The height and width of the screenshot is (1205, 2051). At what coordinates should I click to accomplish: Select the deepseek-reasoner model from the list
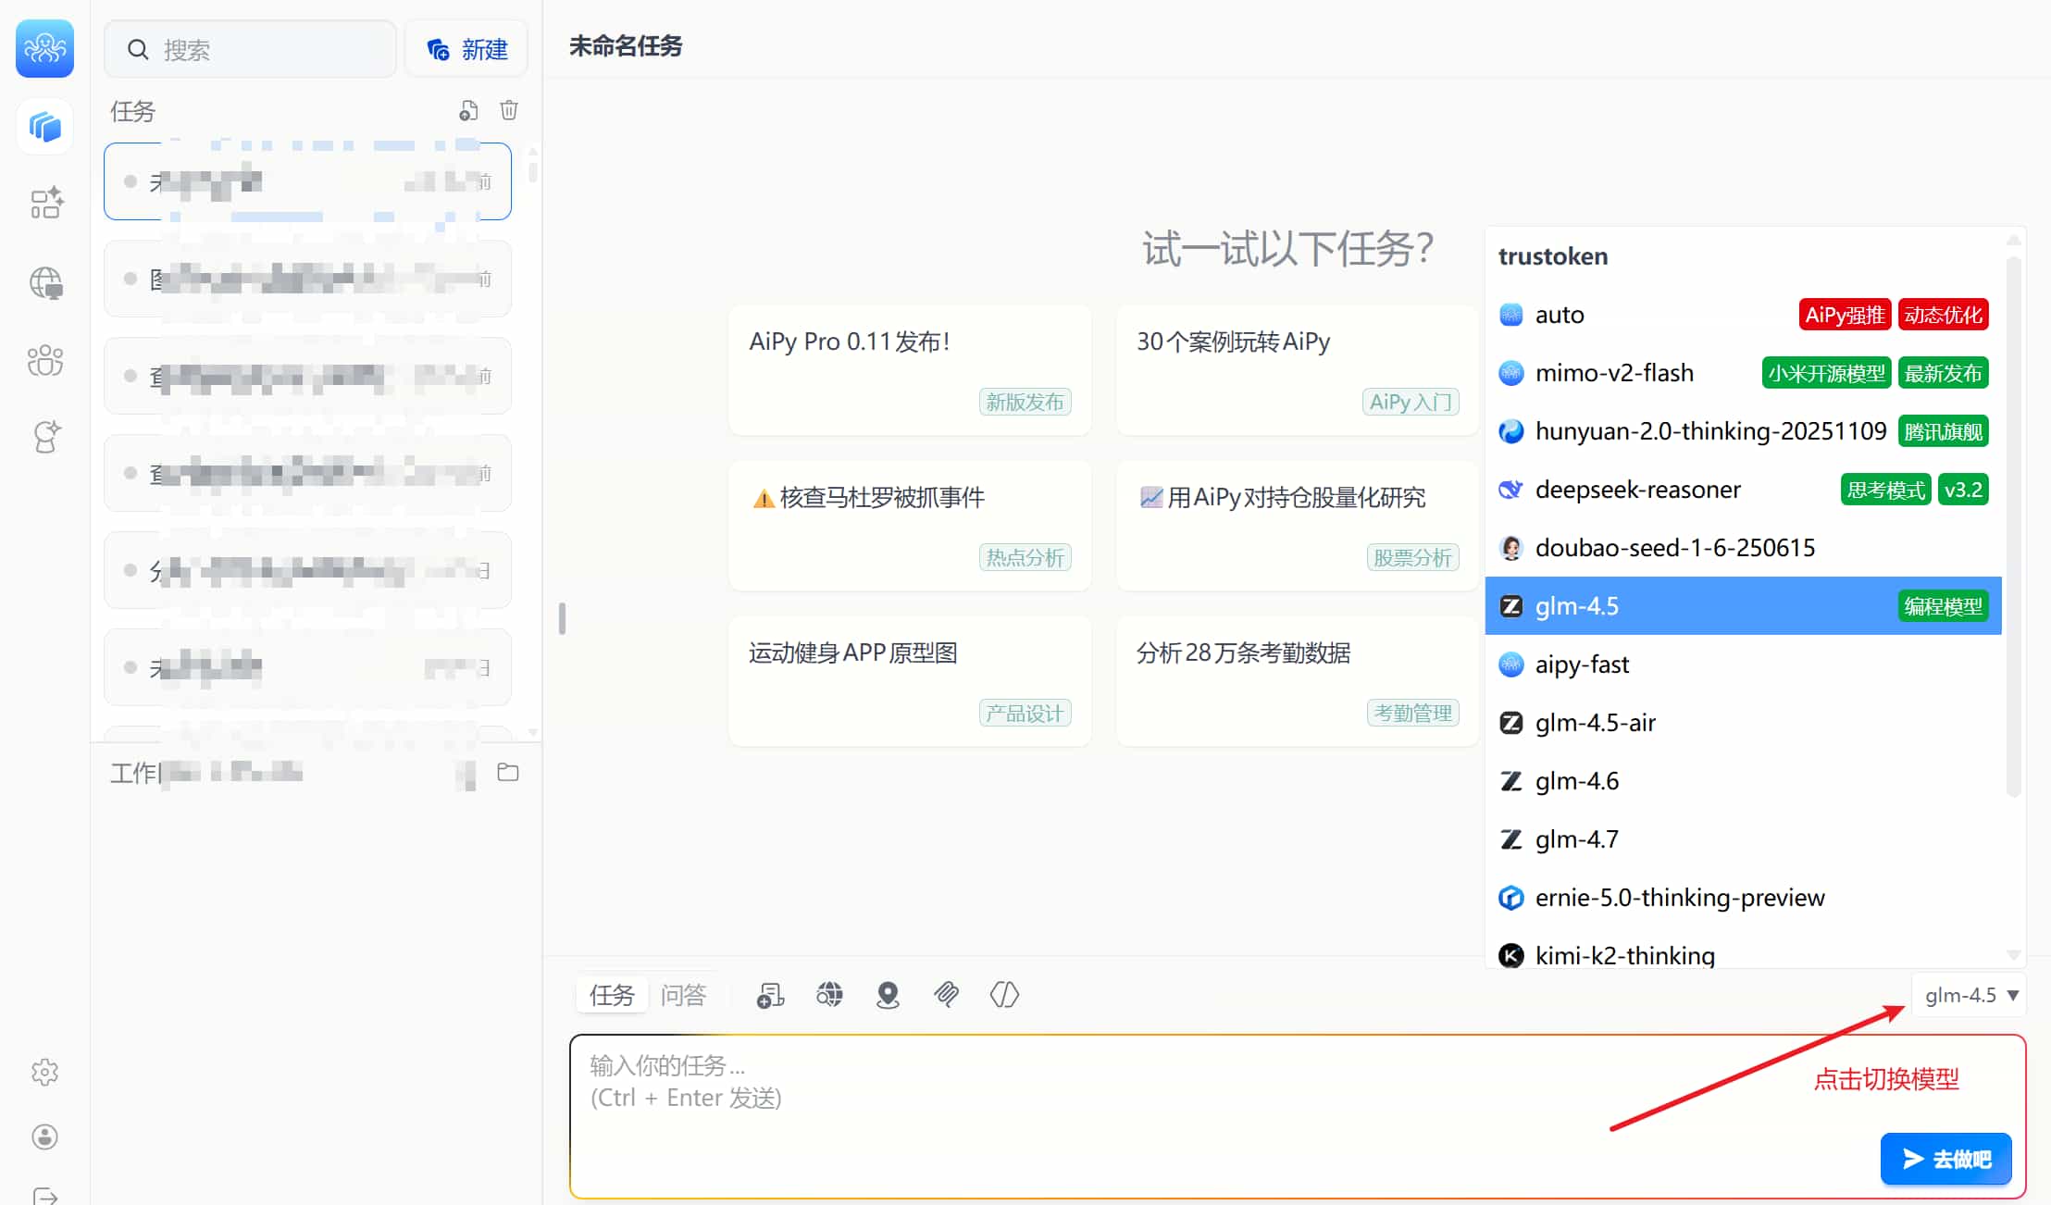[x=1637, y=490]
